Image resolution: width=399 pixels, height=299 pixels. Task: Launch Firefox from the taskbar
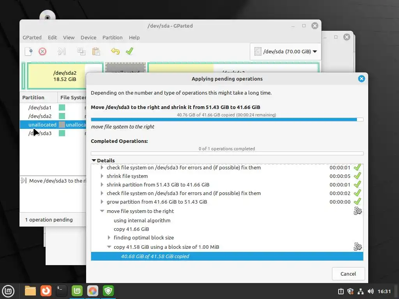46,291
